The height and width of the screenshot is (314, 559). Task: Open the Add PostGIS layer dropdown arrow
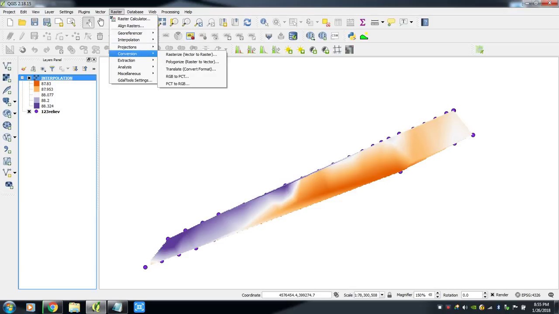pos(14,102)
